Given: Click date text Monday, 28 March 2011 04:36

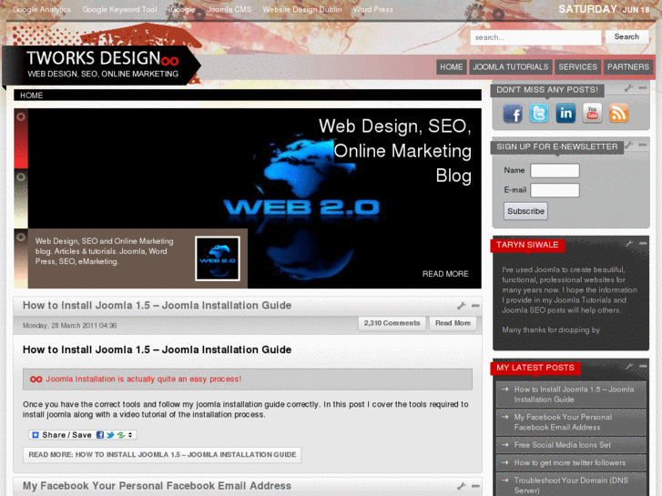Looking at the screenshot, I should point(70,326).
